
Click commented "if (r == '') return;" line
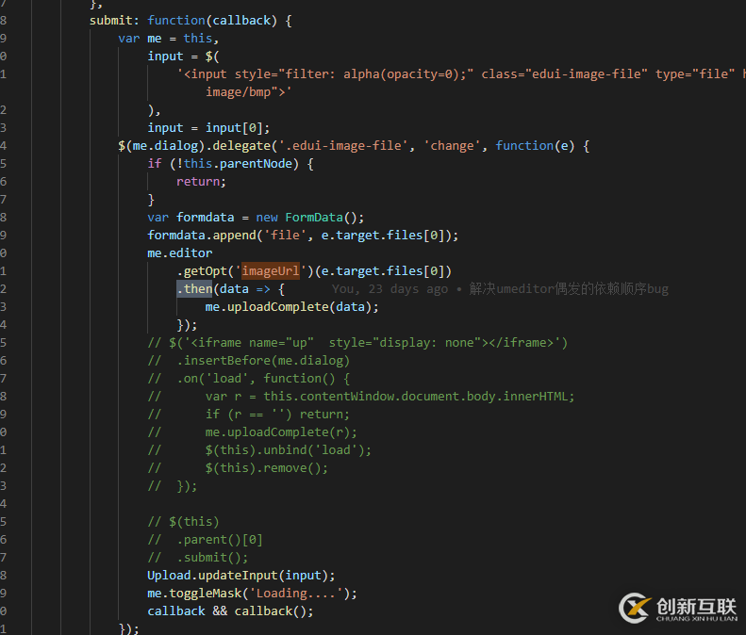[x=248, y=415]
